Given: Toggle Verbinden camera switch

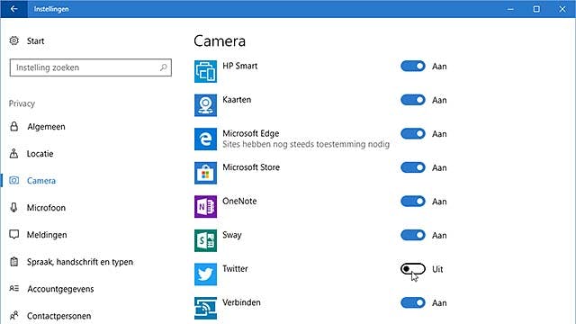Looking at the screenshot, I should (x=413, y=302).
